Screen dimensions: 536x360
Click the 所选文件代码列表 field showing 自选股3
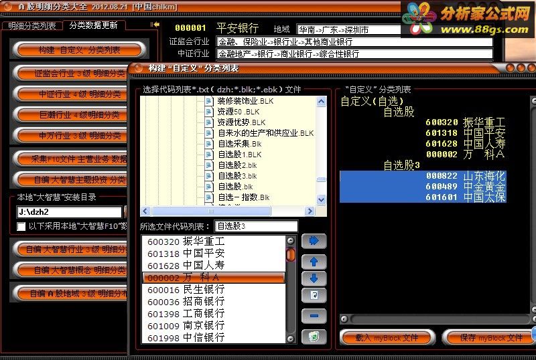[x=256, y=226]
